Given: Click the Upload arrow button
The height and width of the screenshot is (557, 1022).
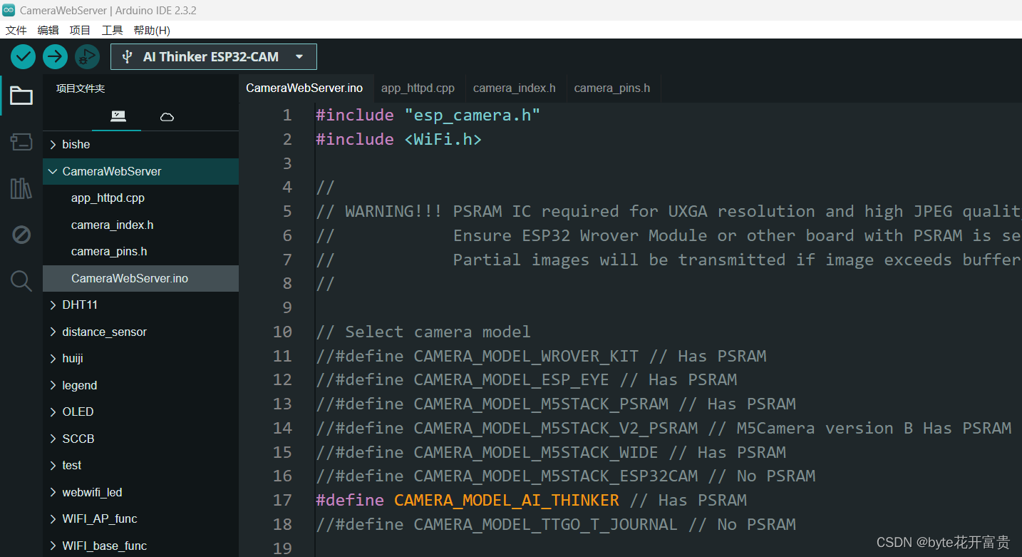Looking at the screenshot, I should tap(55, 56).
